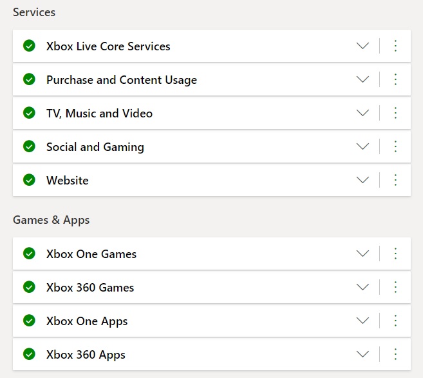Expand Xbox 360 Games chevron
Image resolution: width=423 pixels, height=378 pixels.
362,287
